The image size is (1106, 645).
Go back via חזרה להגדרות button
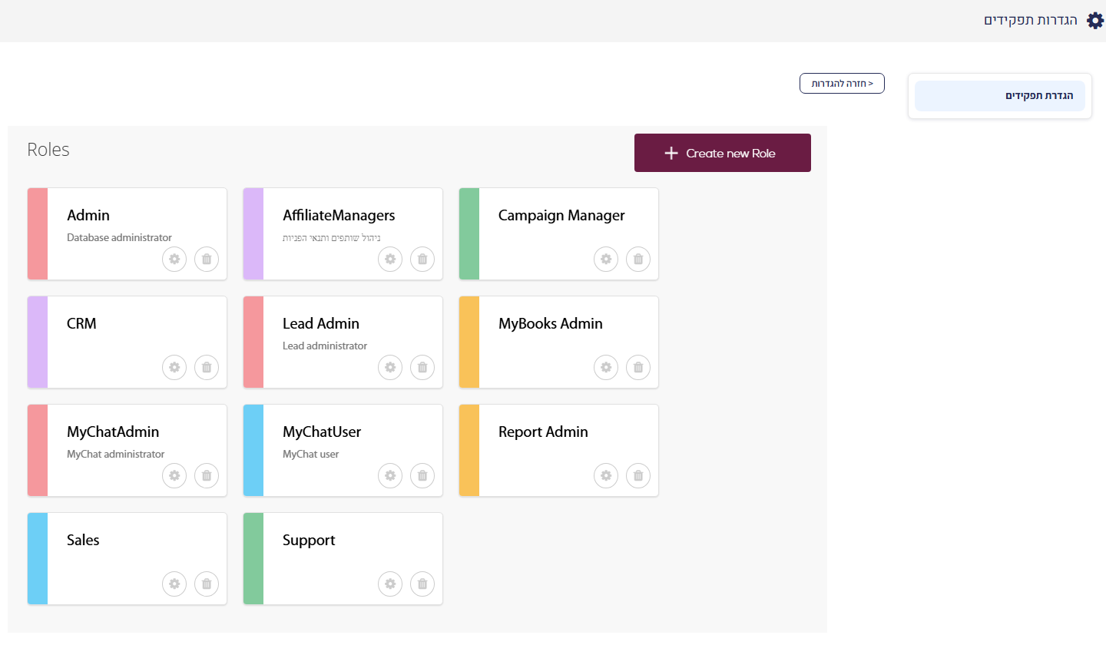coord(842,84)
